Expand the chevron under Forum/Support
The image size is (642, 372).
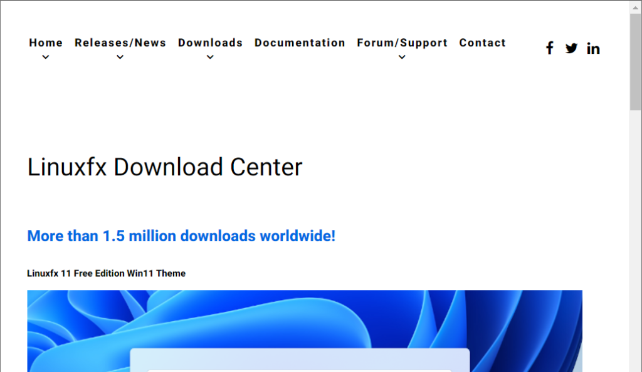(x=402, y=57)
